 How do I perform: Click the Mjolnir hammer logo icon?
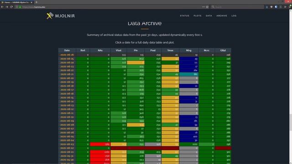[x=50, y=15]
